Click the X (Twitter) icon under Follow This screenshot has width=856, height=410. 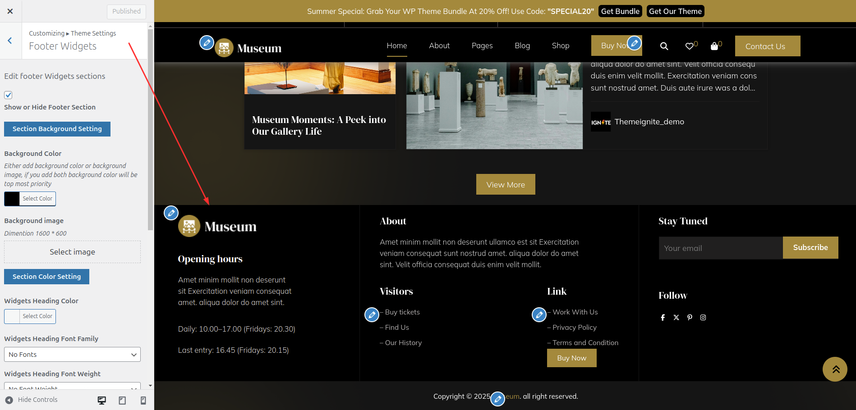click(x=676, y=317)
